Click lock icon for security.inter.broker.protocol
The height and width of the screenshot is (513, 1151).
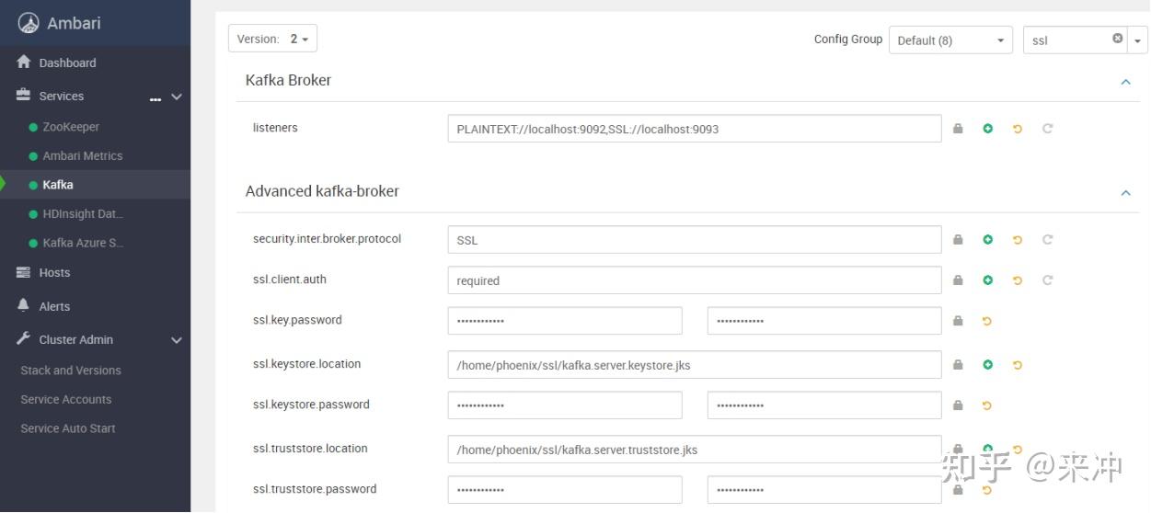pyautogui.click(x=958, y=240)
